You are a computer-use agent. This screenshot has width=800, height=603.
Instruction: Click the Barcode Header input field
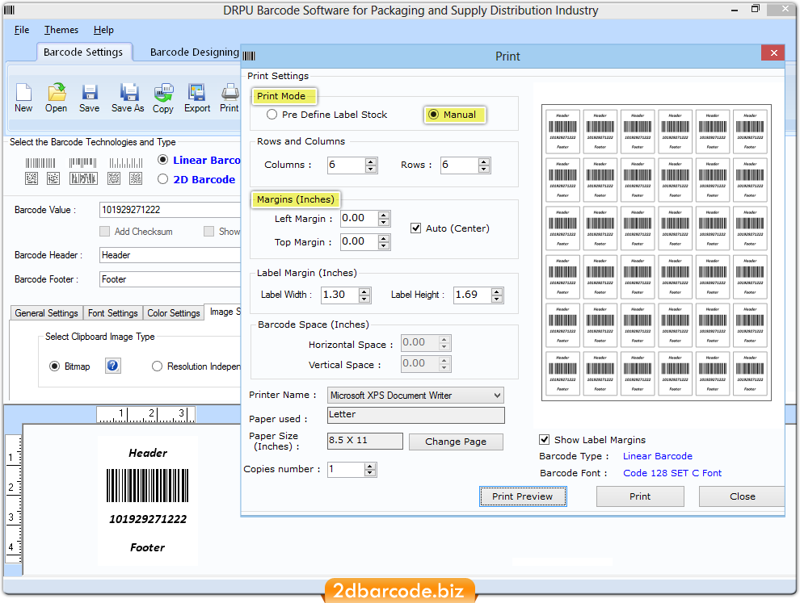pyautogui.click(x=170, y=255)
